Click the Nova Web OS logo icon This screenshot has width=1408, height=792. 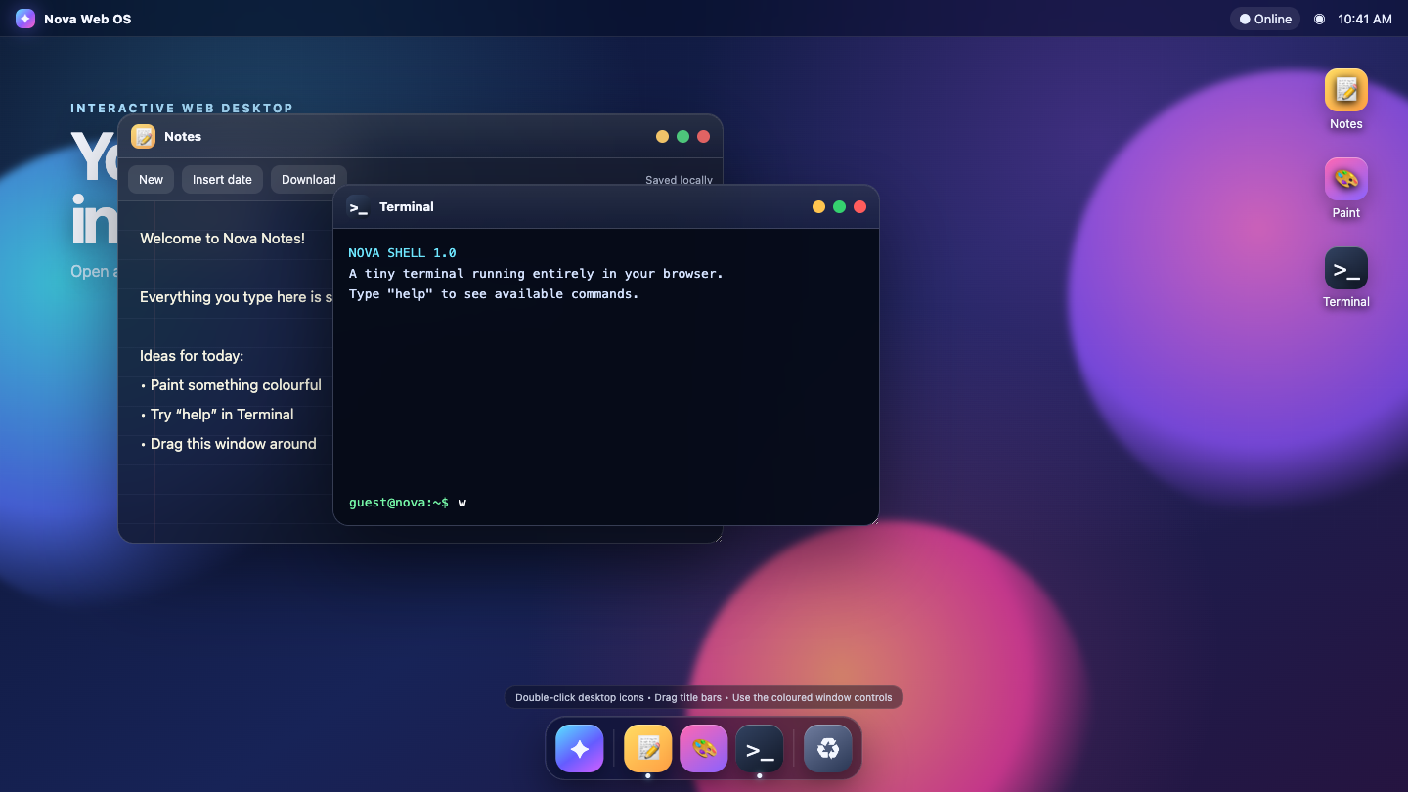coord(25,19)
